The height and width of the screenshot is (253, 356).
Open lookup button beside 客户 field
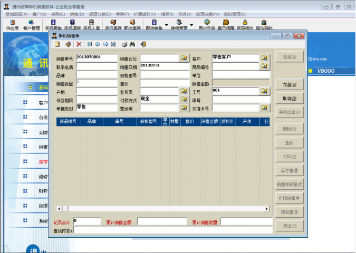(x=264, y=57)
